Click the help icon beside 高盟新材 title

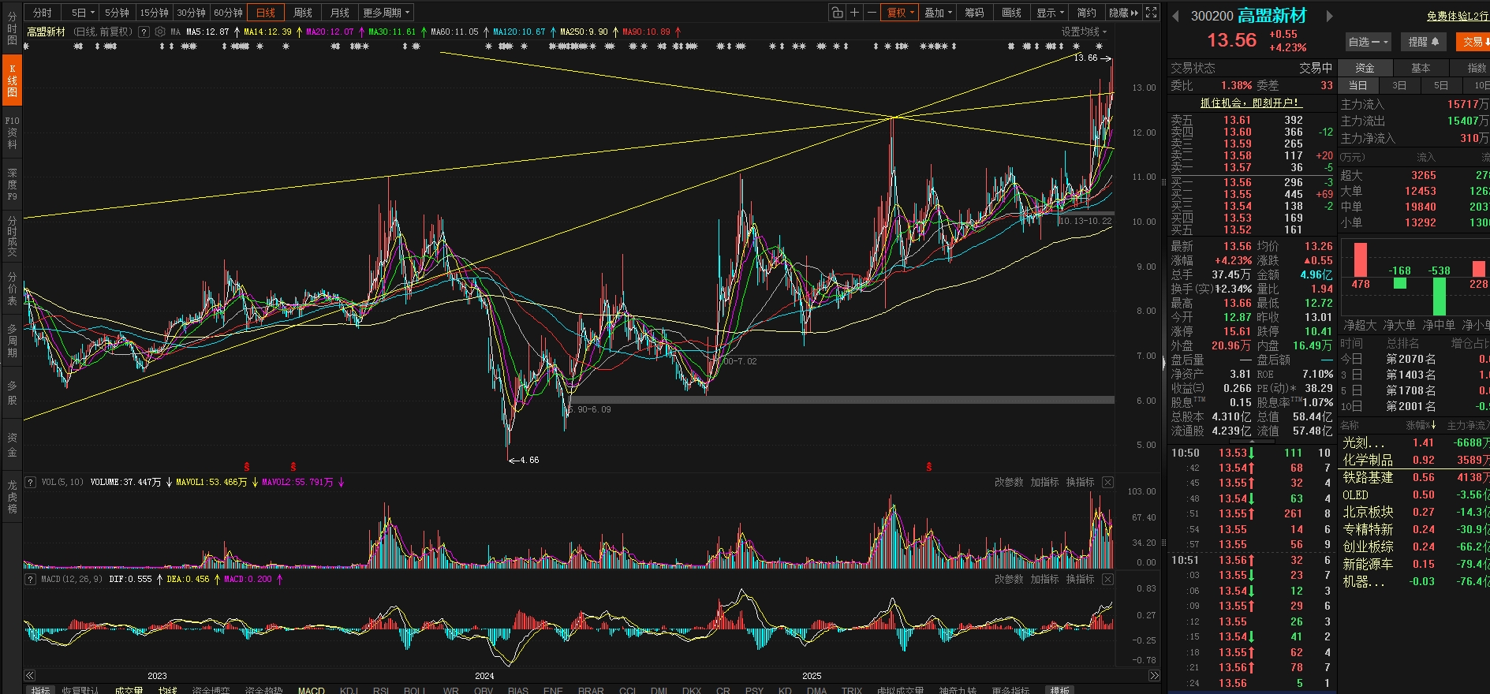pyautogui.click(x=144, y=32)
